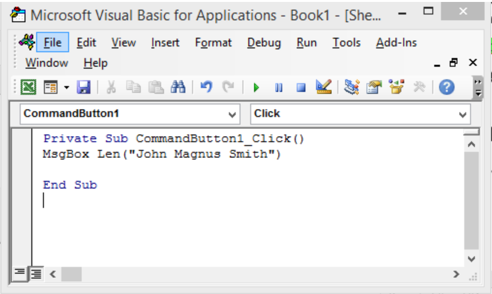Click the blue Help question mark icon
Viewport: 492px width, 294px height.
point(447,88)
